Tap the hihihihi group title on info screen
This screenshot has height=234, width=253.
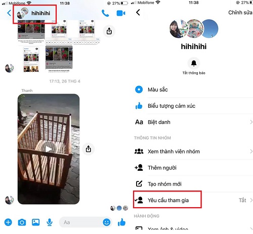(194, 46)
